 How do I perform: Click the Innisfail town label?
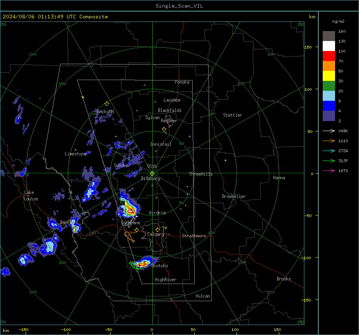[161, 144]
